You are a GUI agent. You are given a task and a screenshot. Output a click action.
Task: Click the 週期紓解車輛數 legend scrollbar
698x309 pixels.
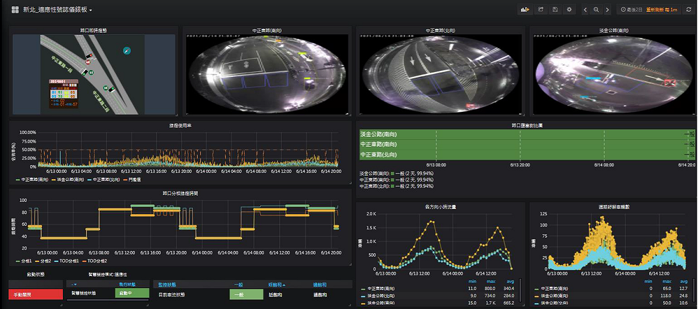point(695,289)
